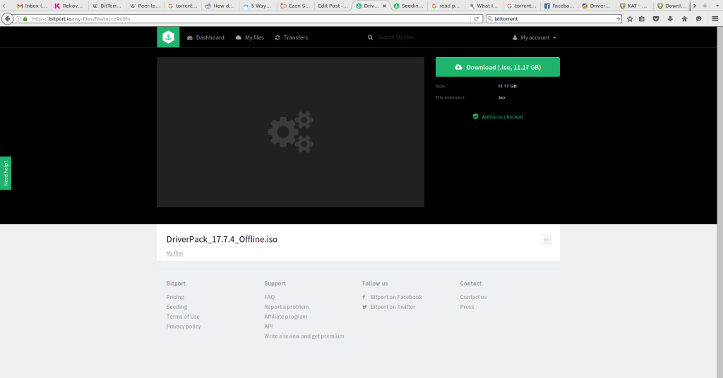Close the active DriverPack tab
The height and width of the screenshot is (378, 723).
[385, 6]
